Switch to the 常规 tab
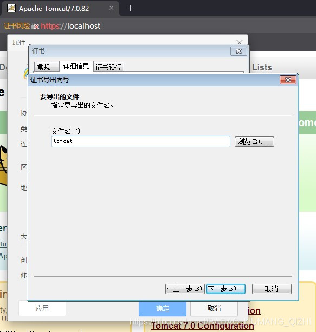The height and width of the screenshot is (332, 316). click(46, 67)
